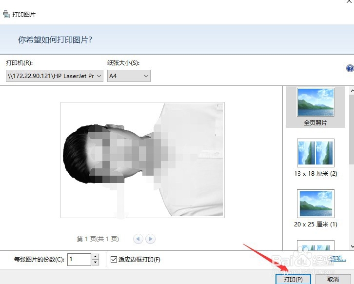This screenshot has width=354, height=284.
Task: Open the A4 paper size dropdown
Action: [129, 76]
